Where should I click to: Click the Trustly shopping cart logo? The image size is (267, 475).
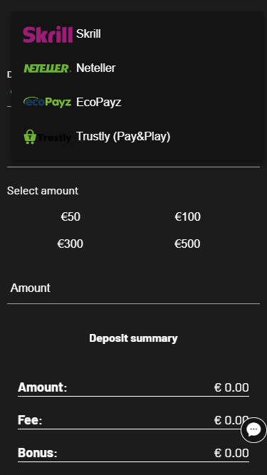[48, 137]
